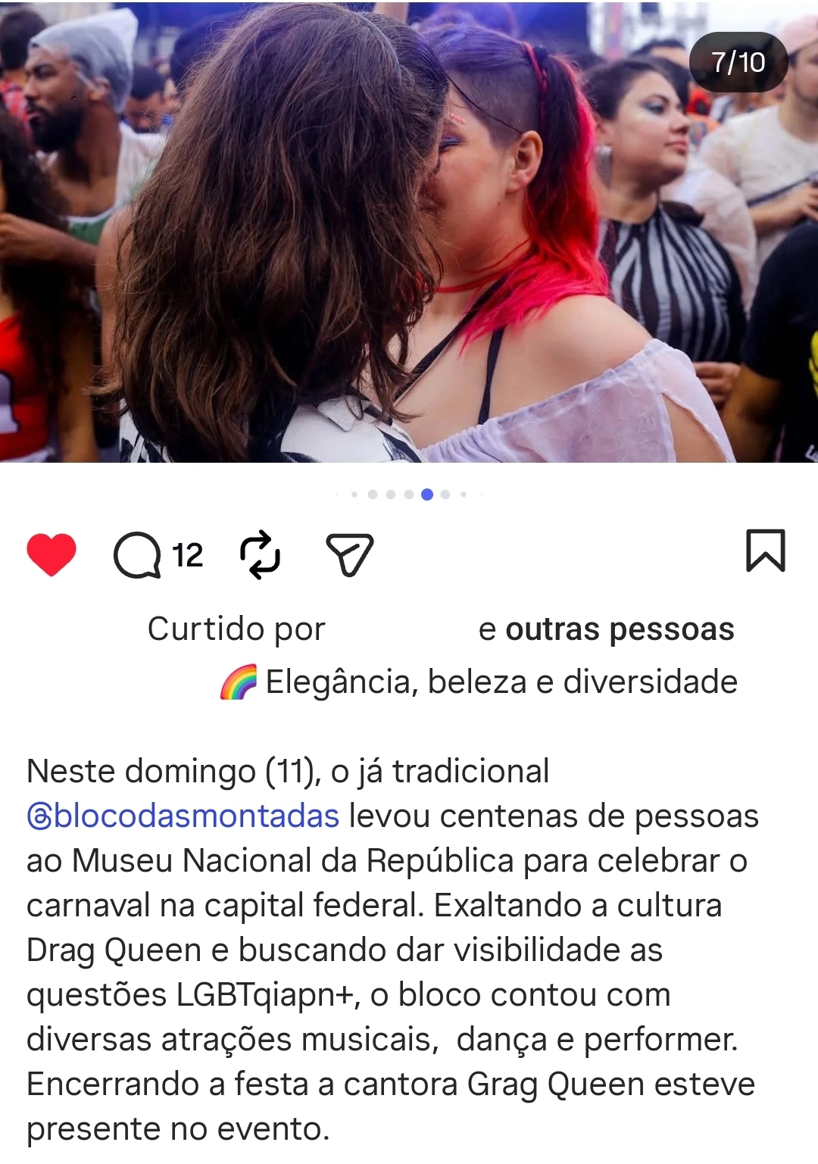Tap the 'Curtido por' likes text

pos(236,629)
